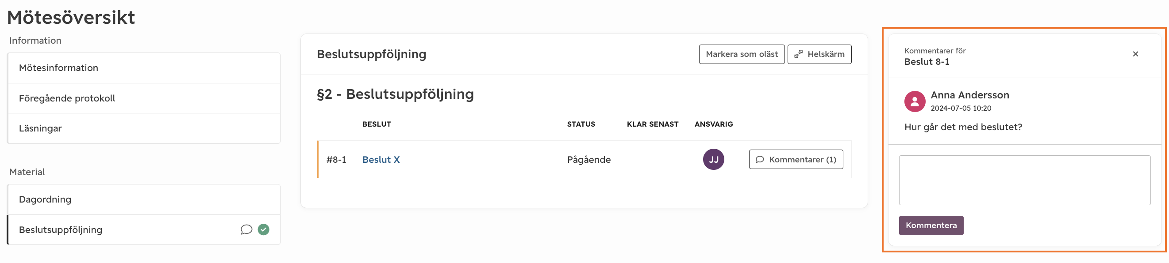1169x263 pixels.
Task: Click the JJ responsible avatar
Action: point(713,159)
